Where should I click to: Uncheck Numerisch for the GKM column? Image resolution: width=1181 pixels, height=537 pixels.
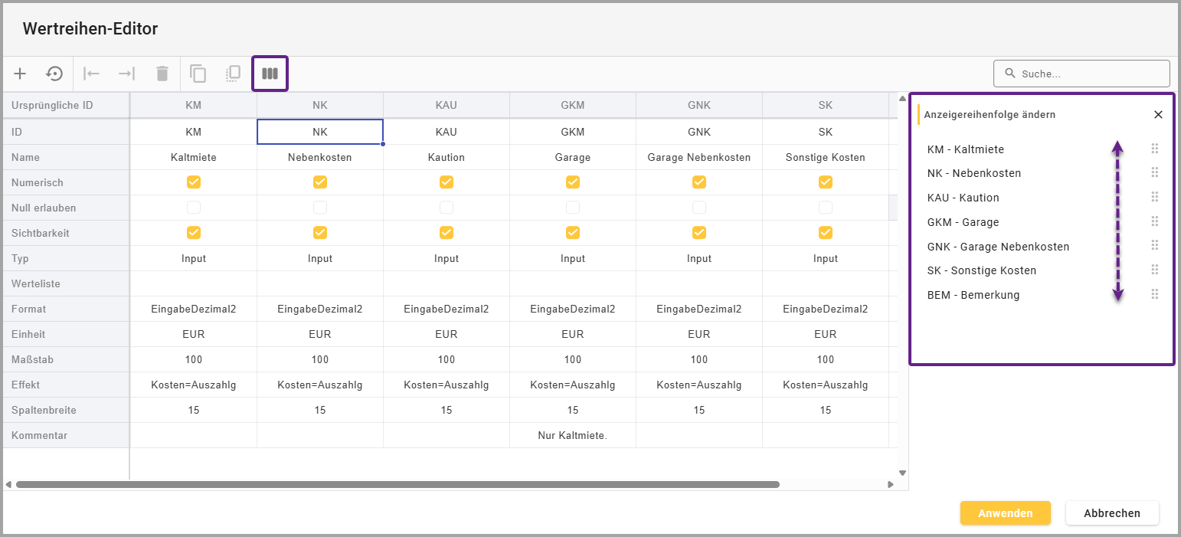(573, 182)
